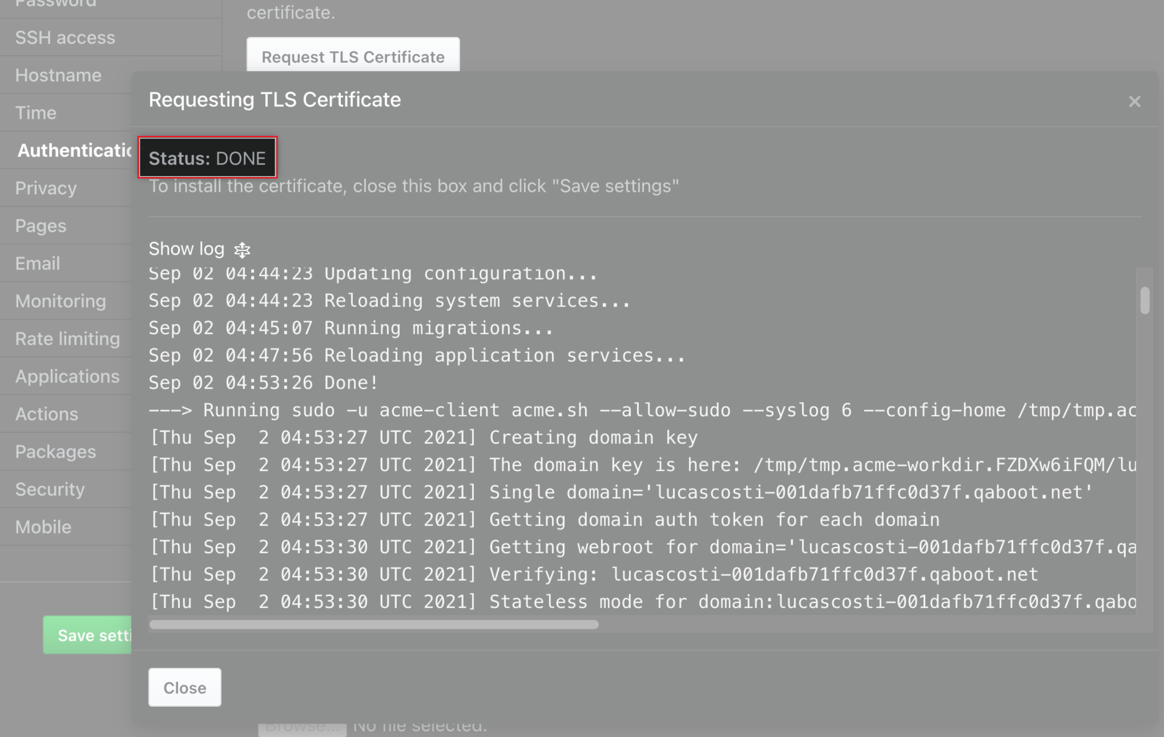Open the Privacy settings section

tap(46, 188)
